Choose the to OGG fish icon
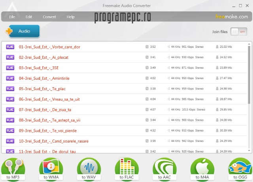This screenshot has width=253, height=182. [240, 169]
